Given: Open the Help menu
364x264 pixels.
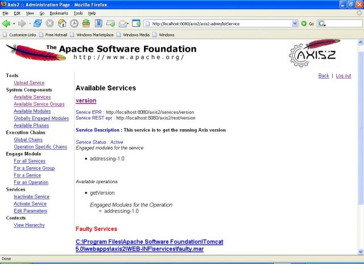Looking at the screenshot, I should pyautogui.click(x=92, y=13).
